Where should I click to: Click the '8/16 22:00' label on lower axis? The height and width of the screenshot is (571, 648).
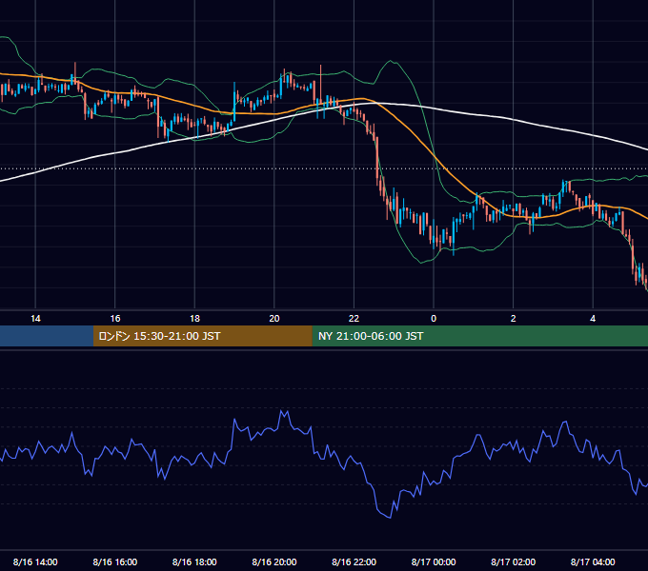pyautogui.click(x=354, y=561)
